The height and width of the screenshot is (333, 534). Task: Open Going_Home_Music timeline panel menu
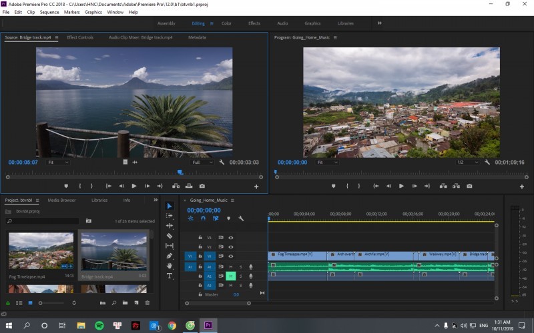click(x=232, y=200)
